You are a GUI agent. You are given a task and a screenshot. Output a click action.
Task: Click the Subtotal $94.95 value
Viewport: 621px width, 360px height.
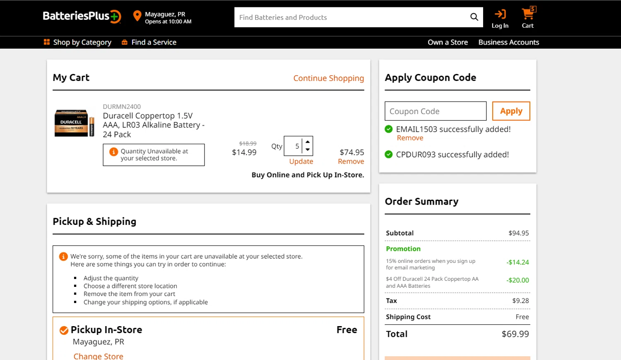tap(519, 233)
